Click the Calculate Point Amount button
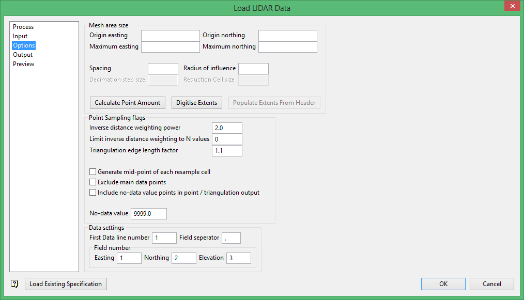The image size is (524, 300). tap(127, 103)
